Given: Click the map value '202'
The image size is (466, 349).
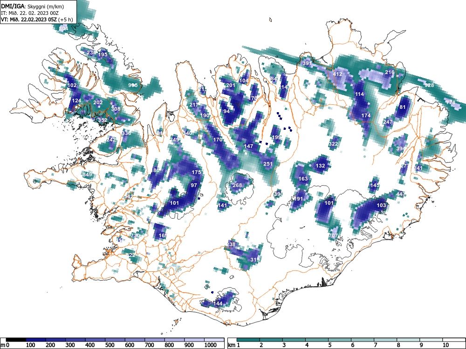Looking at the screenshot, I should click(x=98, y=102).
